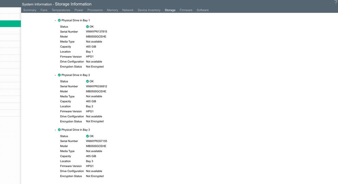Go to the Power tab
Image resolution: width=338 pixels, height=184 pixels.
click(79, 10)
